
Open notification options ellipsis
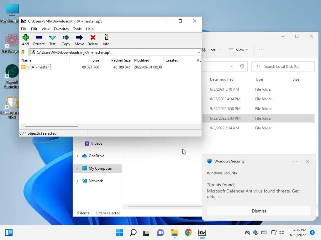click(295, 161)
